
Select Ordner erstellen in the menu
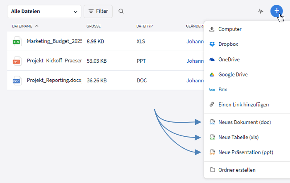tap(237, 170)
